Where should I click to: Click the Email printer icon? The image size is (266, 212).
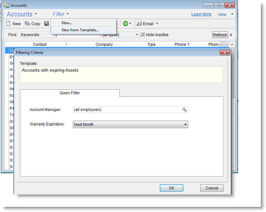[x=139, y=24]
